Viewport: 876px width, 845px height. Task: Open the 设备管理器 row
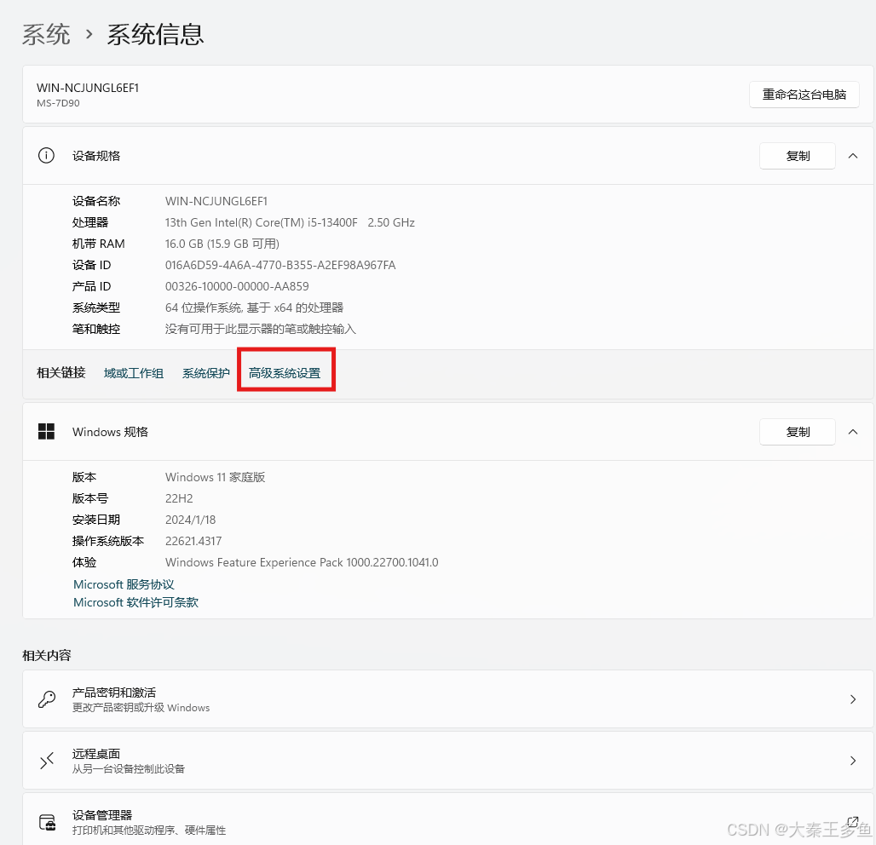pos(448,819)
